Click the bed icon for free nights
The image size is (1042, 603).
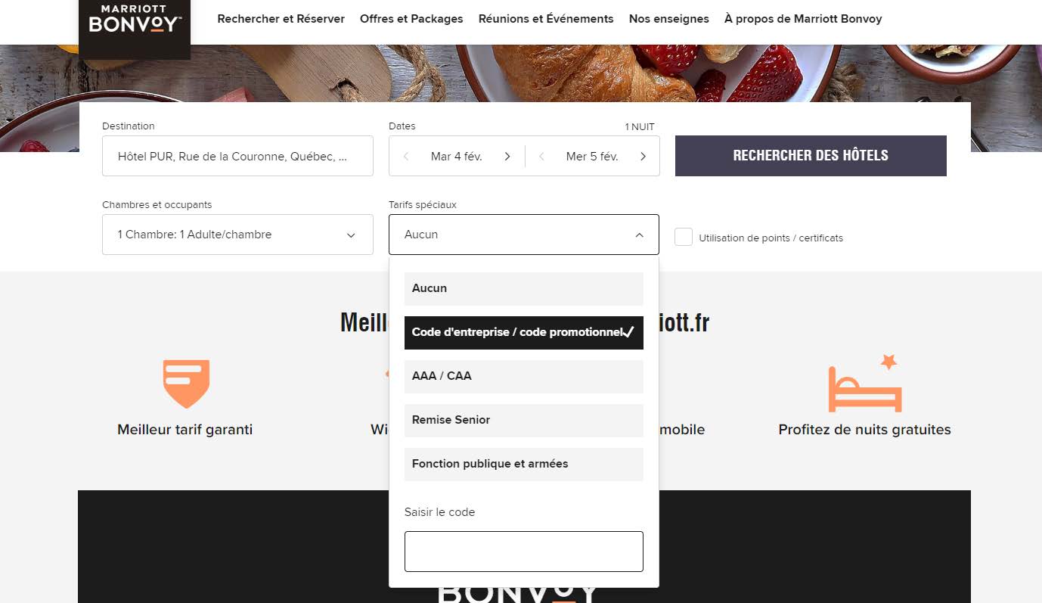[x=865, y=383]
